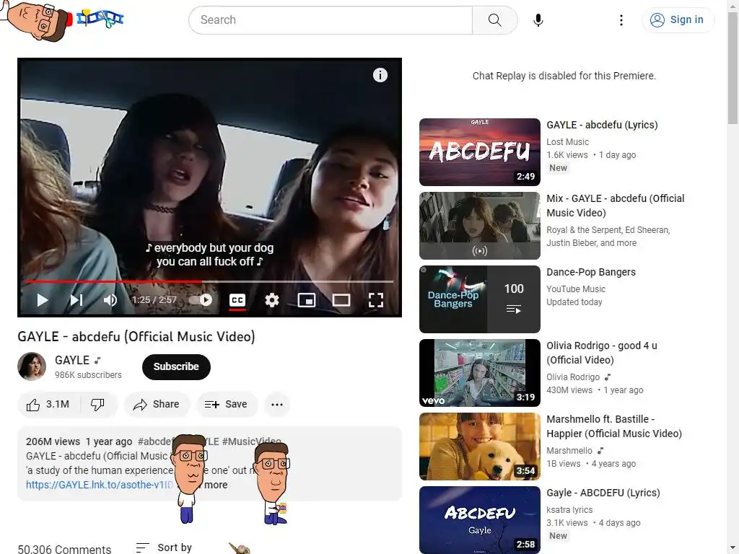Screen dimensions: 739x554
Task: Open player settings gear icon
Action: pos(272,300)
